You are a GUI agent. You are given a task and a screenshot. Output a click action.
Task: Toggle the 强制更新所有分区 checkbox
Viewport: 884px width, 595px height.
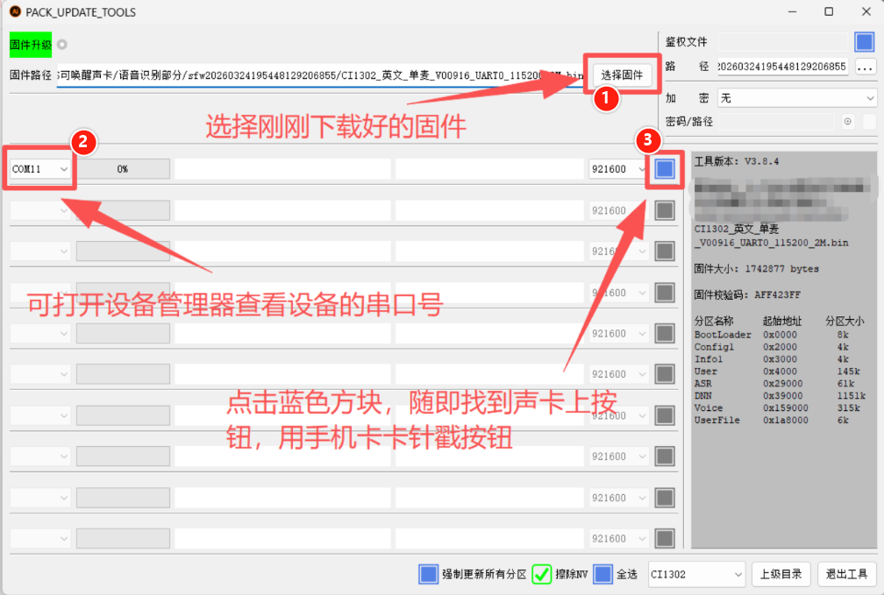(428, 574)
